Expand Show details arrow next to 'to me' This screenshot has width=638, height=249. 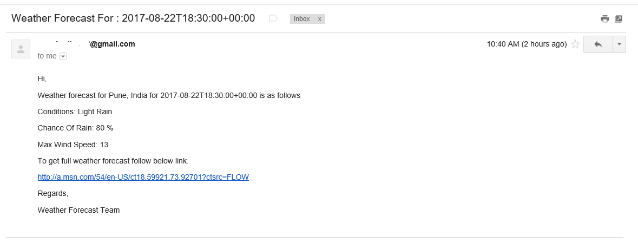coord(63,56)
